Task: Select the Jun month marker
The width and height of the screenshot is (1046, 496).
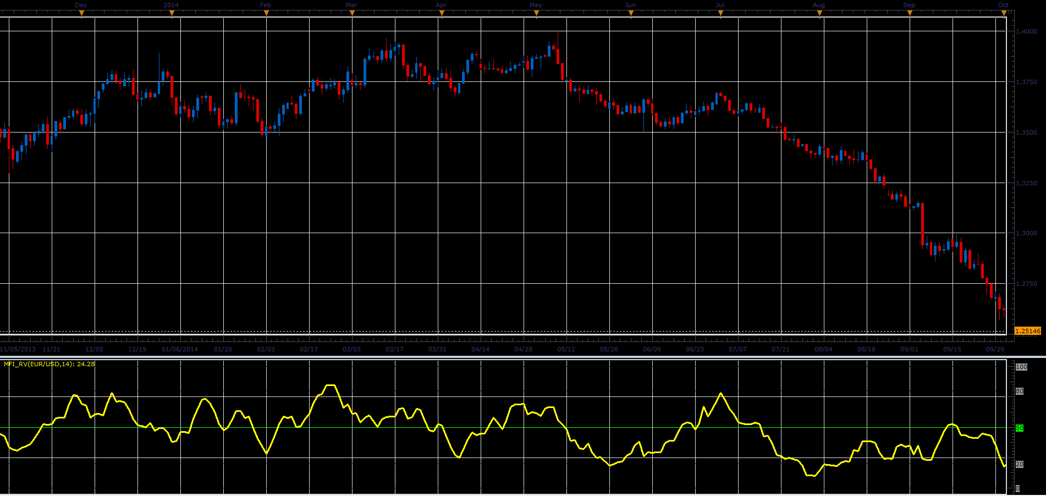Action: point(631,14)
